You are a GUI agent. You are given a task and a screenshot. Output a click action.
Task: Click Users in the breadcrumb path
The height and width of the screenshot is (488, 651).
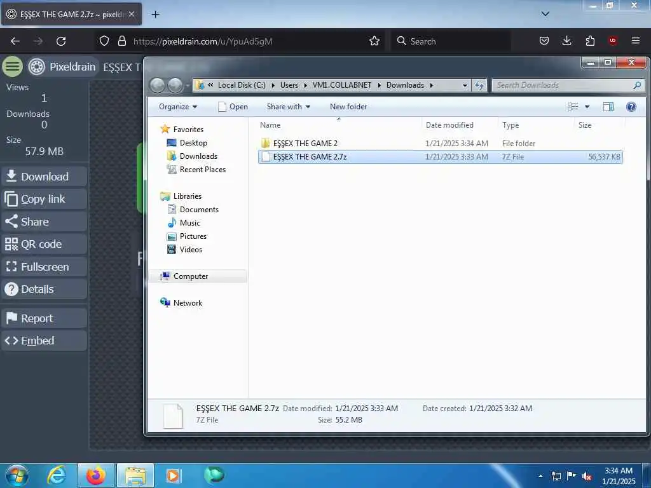click(x=289, y=85)
